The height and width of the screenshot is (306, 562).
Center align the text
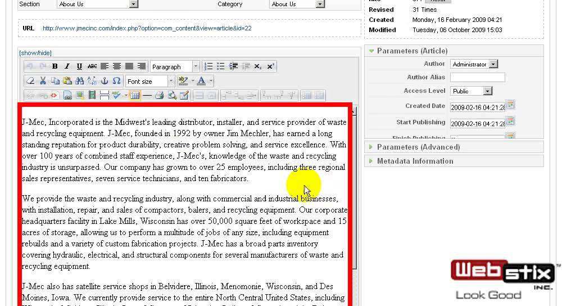(x=117, y=66)
